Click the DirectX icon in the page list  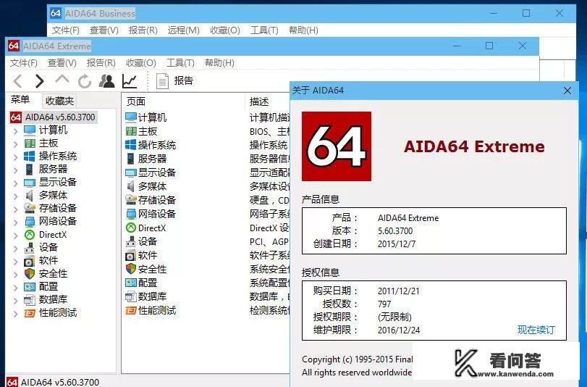[131, 228]
